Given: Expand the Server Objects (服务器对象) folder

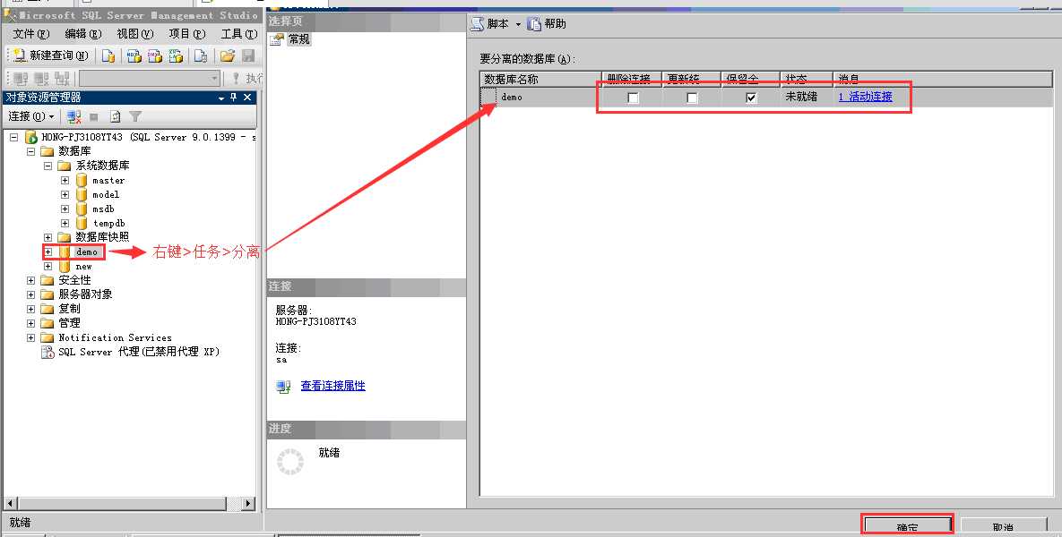Looking at the screenshot, I should [x=31, y=294].
